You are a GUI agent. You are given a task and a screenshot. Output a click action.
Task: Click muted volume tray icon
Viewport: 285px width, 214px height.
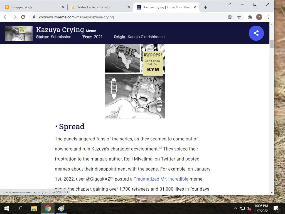(249, 208)
